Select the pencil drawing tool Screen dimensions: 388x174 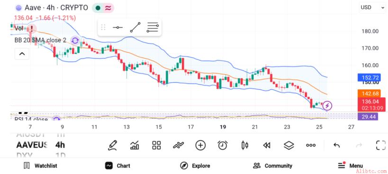tap(112, 145)
